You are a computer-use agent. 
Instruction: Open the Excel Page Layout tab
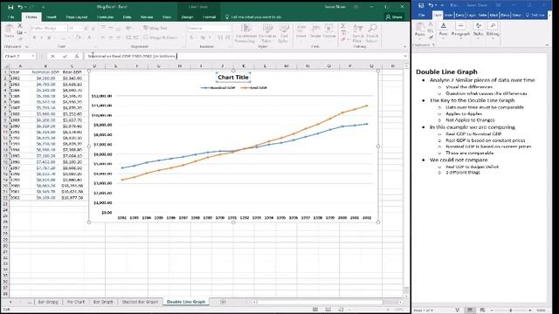(x=76, y=17)
